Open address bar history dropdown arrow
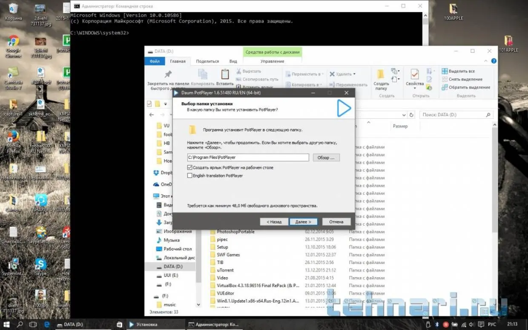 [405, 115]
